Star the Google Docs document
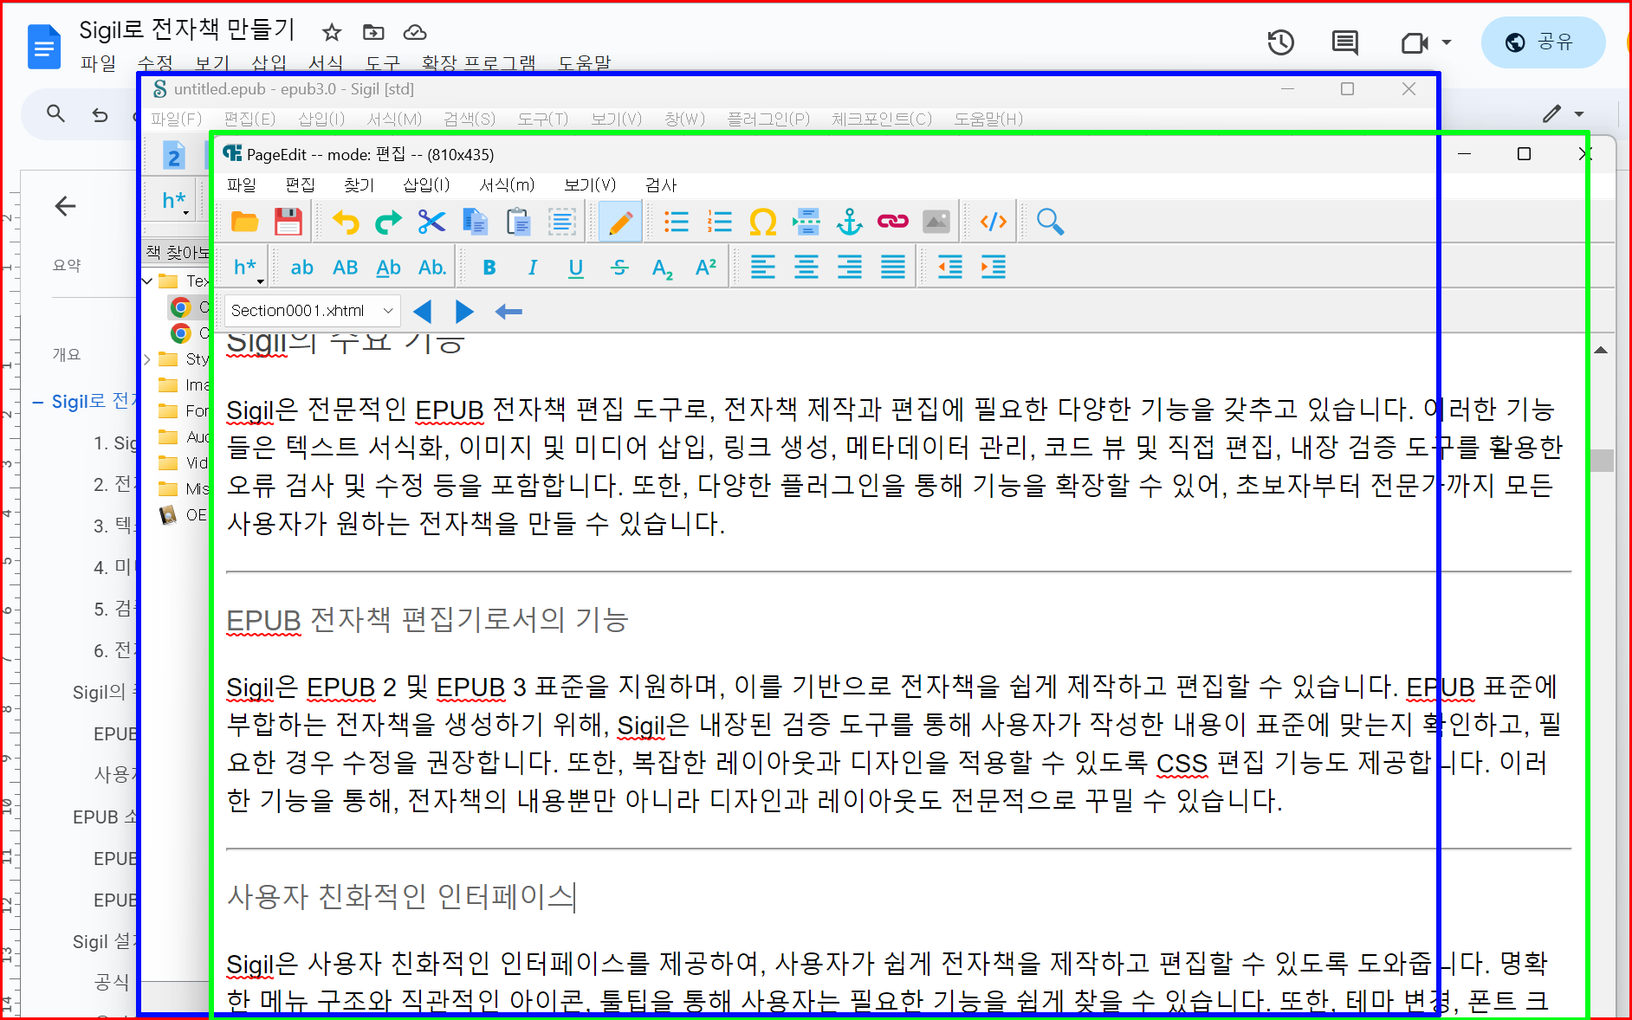1632x1020 pixels. (x=331, y=33)
